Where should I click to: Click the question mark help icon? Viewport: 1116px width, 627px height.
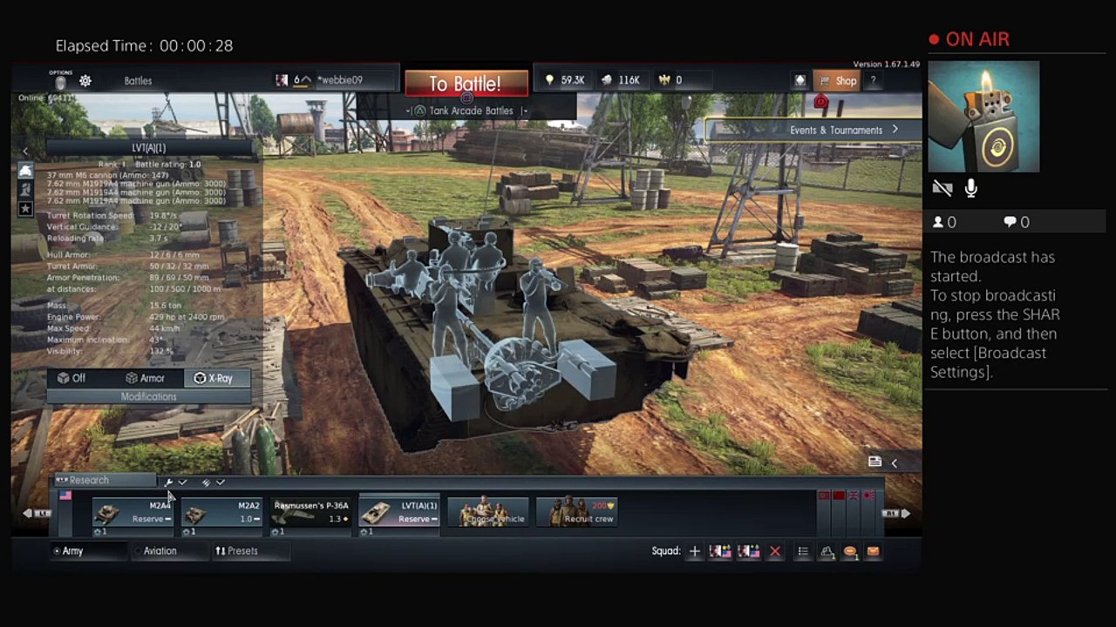[873, 81]
